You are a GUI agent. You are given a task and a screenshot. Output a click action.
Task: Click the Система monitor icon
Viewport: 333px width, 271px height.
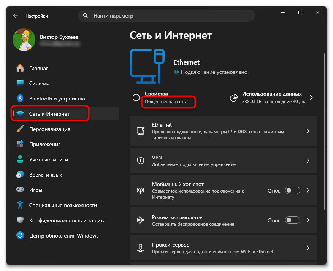(20, 83)
